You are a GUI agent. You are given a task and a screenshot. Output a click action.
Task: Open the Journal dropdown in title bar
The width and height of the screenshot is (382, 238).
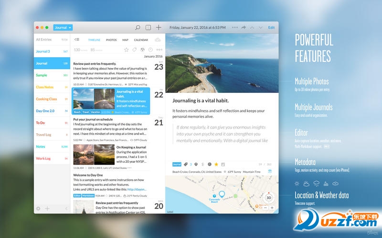63,28
